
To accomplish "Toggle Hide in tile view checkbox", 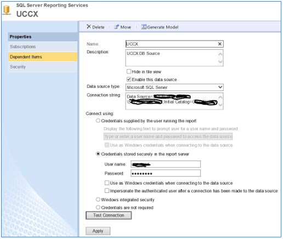I will tap(129, 71).
